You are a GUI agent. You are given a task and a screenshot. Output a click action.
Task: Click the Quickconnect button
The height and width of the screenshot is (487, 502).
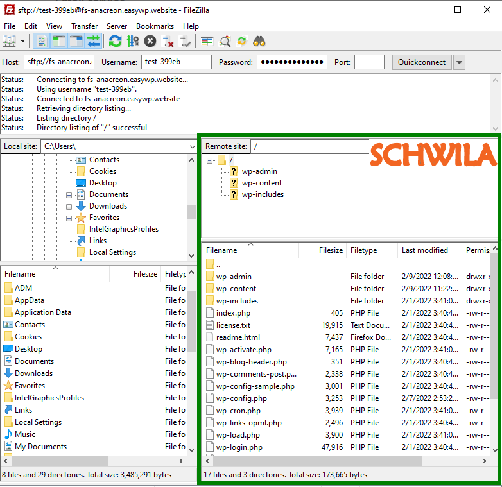click(x=422, y=62)
